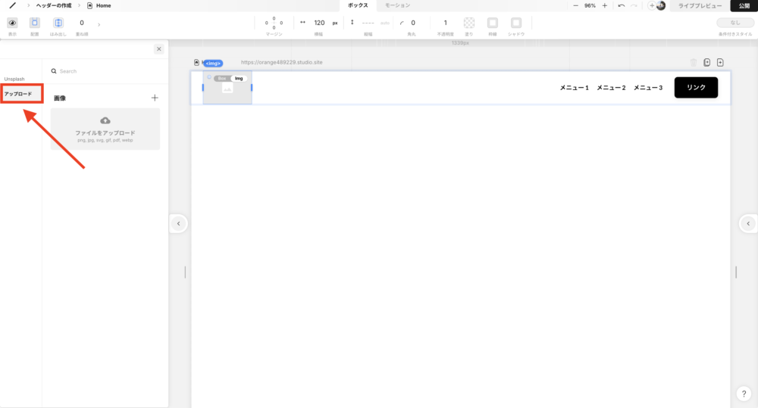The image size is (758, 408).
Task: Undo the last action
Action: (x=622, y=6)
